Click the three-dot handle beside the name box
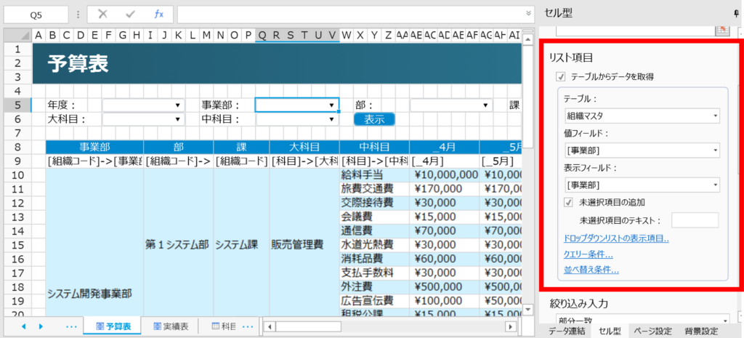Screen dimensions: 744x338 [x=78, y=15]
